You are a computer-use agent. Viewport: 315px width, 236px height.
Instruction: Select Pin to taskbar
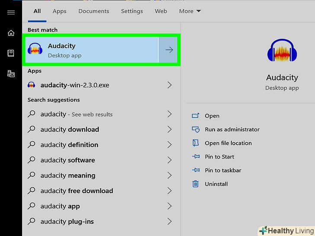click(223, 170)
